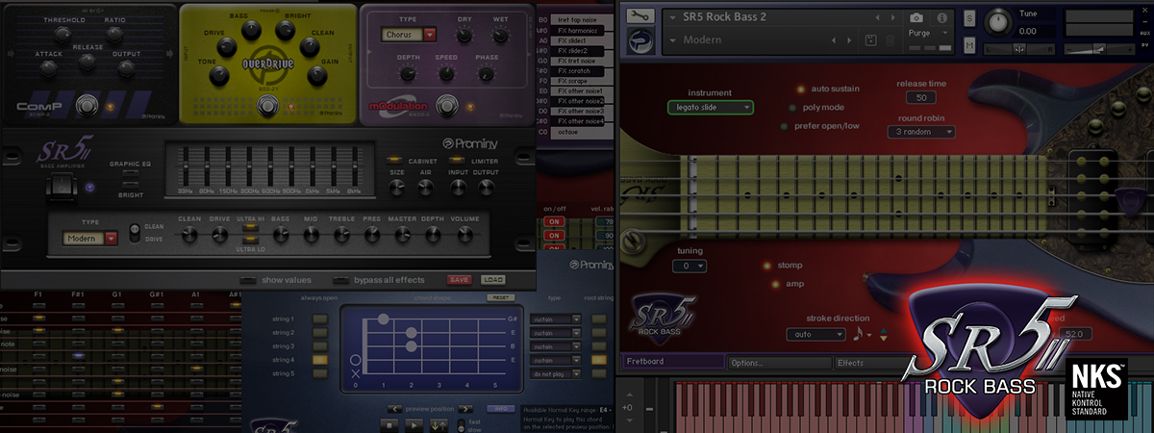Enable the show values checkbox

click(x=248, y=280)
